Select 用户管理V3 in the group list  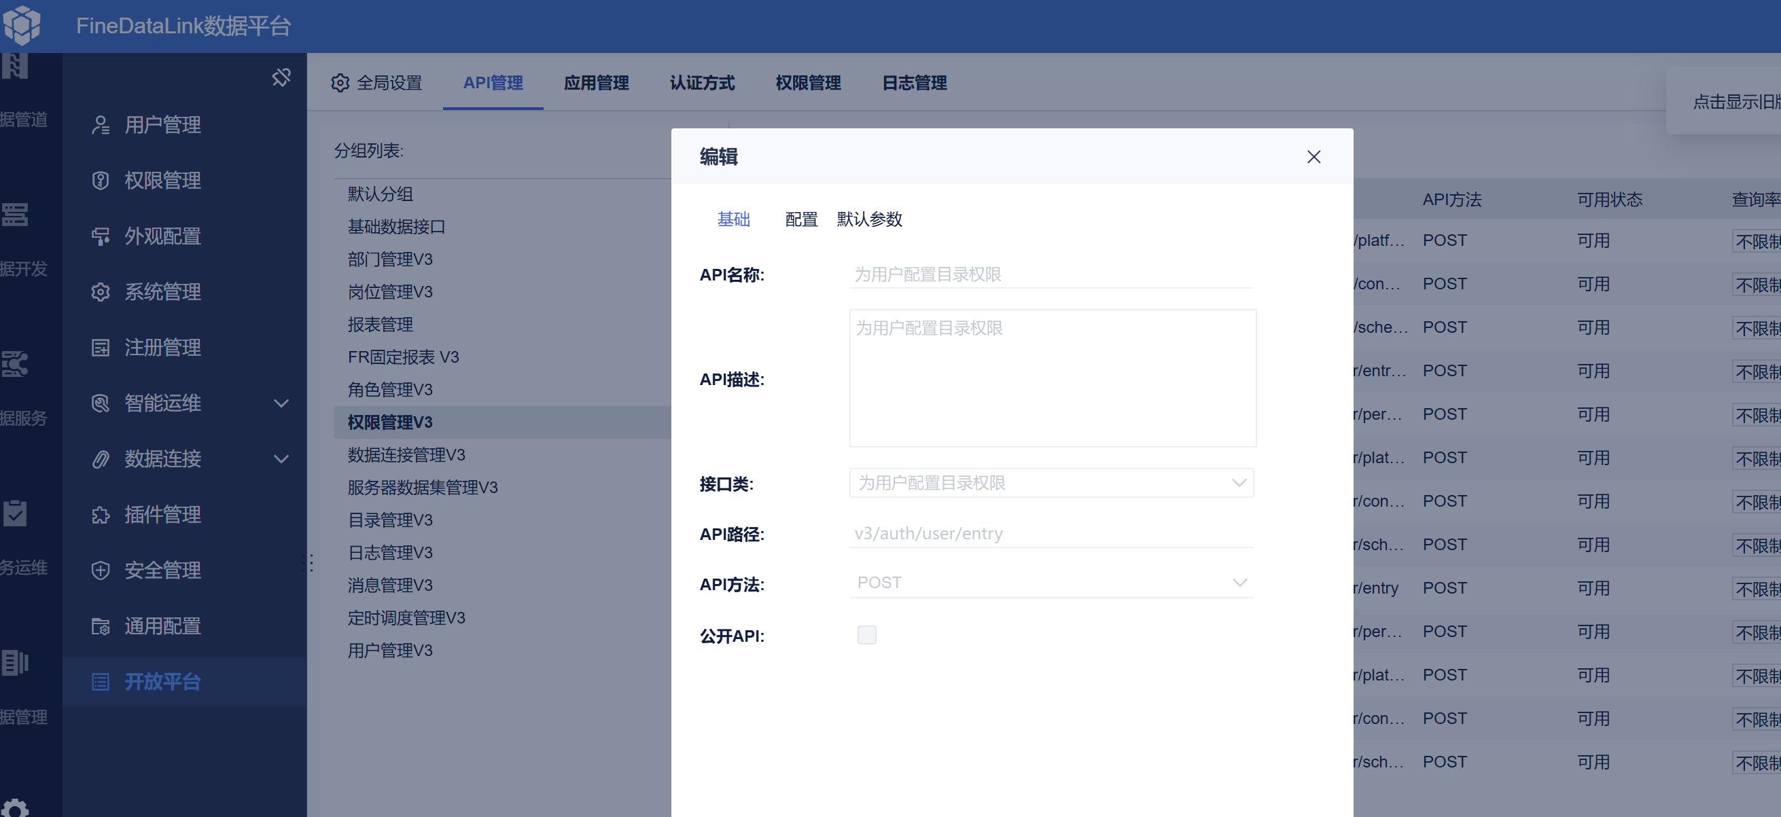[x=390, y=651]
